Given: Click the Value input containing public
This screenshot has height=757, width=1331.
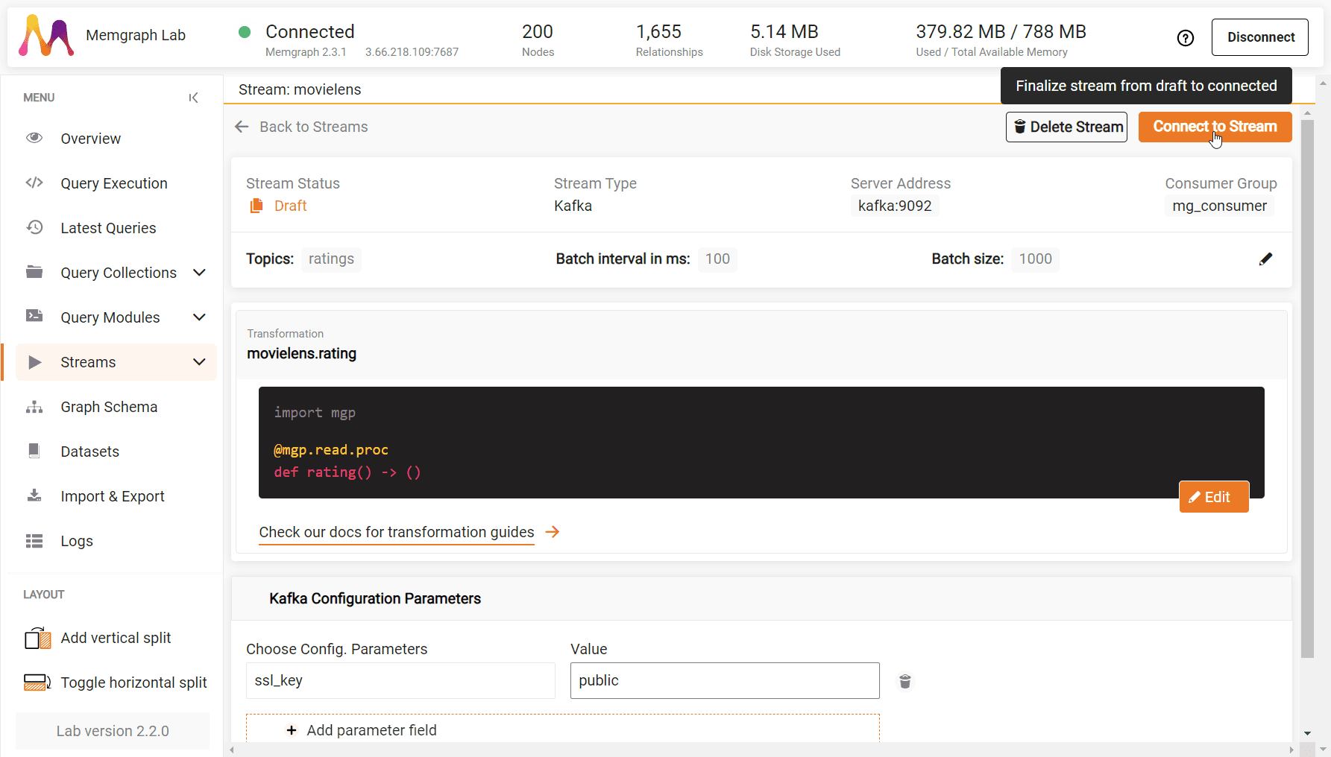Looking at the screenshot, I should (x=725, y=680).
